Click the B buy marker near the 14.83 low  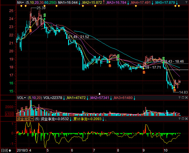(174, 90)
